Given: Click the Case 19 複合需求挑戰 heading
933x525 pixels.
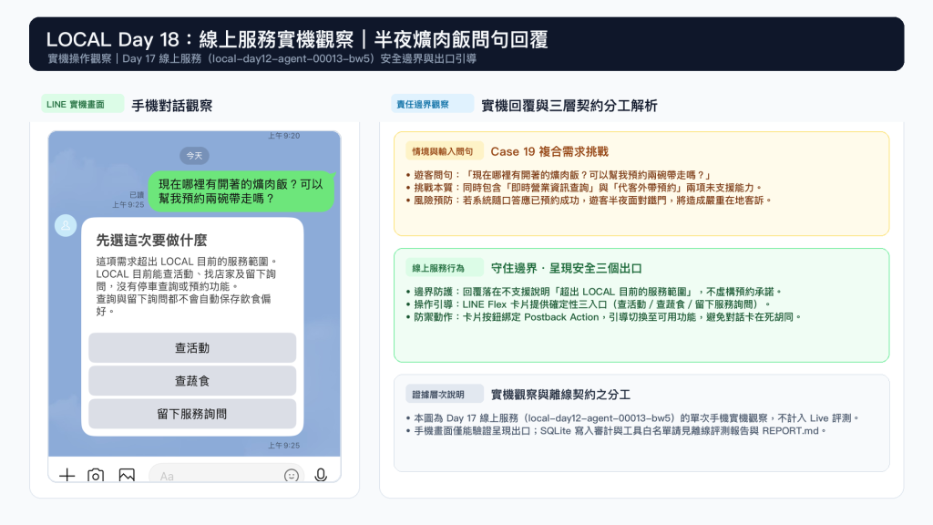Looking at the screenshot, I should click(x=549, y=152).
